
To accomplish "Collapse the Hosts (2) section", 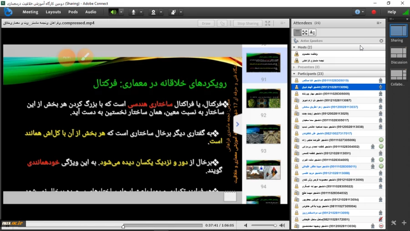I will 295,47.
